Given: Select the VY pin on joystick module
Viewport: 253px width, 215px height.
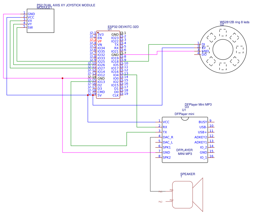Looking at the screenshot, I should pyautogui.click(x=30, y=24).
